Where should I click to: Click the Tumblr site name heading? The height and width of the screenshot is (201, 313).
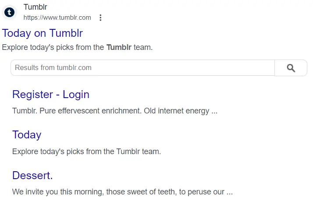[x=36, y=7]
